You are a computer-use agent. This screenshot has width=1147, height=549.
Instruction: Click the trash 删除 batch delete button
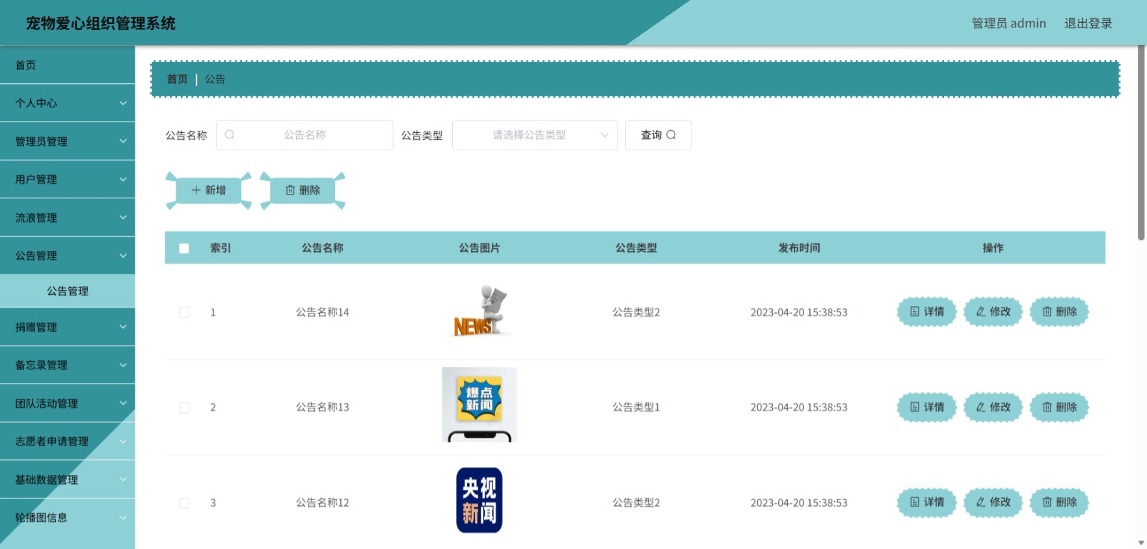[x=303, y=190]
